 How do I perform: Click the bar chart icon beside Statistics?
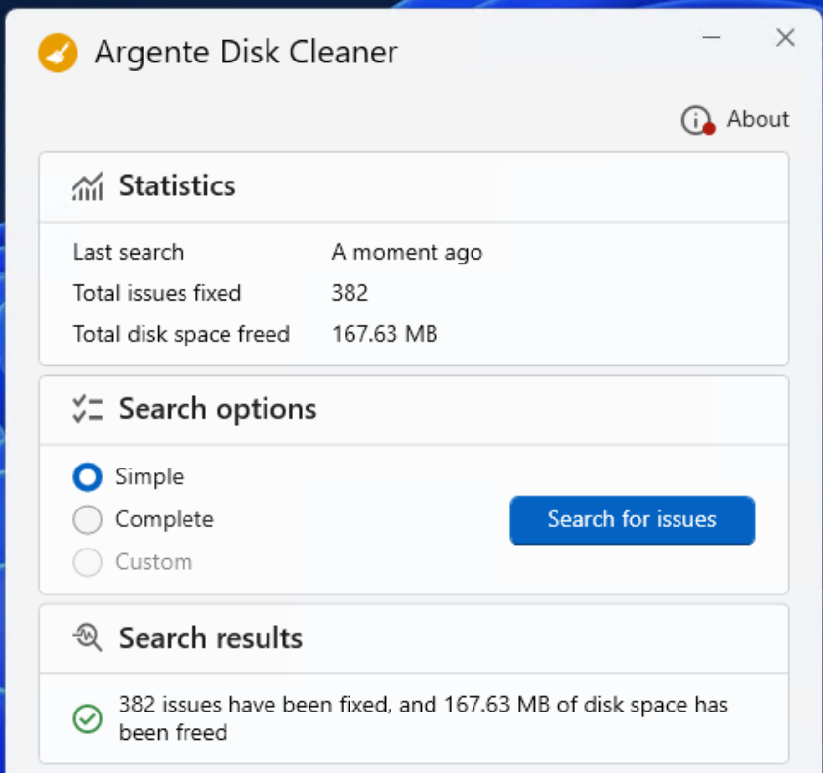click(x=87, y=185)
